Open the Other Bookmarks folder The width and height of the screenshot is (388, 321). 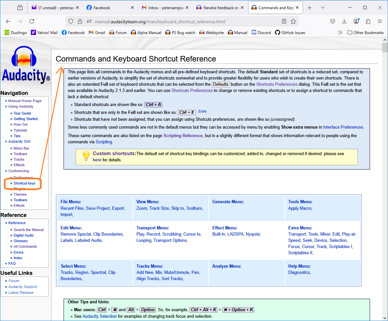coord(365,33)
